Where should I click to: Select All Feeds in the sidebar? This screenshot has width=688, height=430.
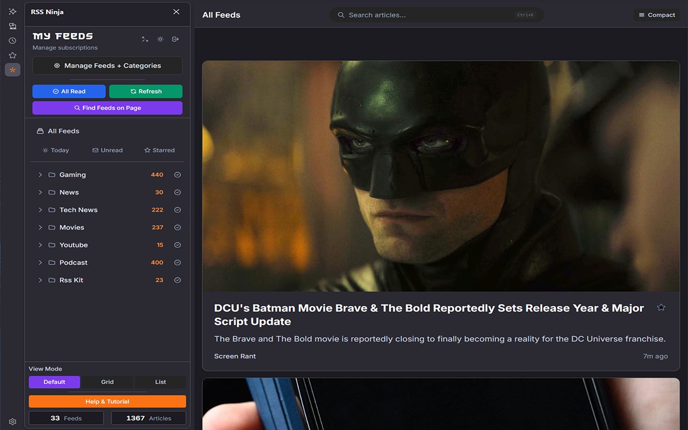pos(58,131)
